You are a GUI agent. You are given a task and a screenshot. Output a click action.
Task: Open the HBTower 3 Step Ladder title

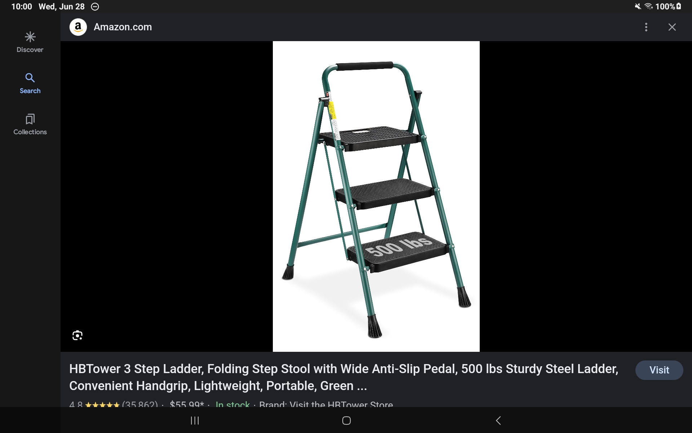[x=344, y=377]
